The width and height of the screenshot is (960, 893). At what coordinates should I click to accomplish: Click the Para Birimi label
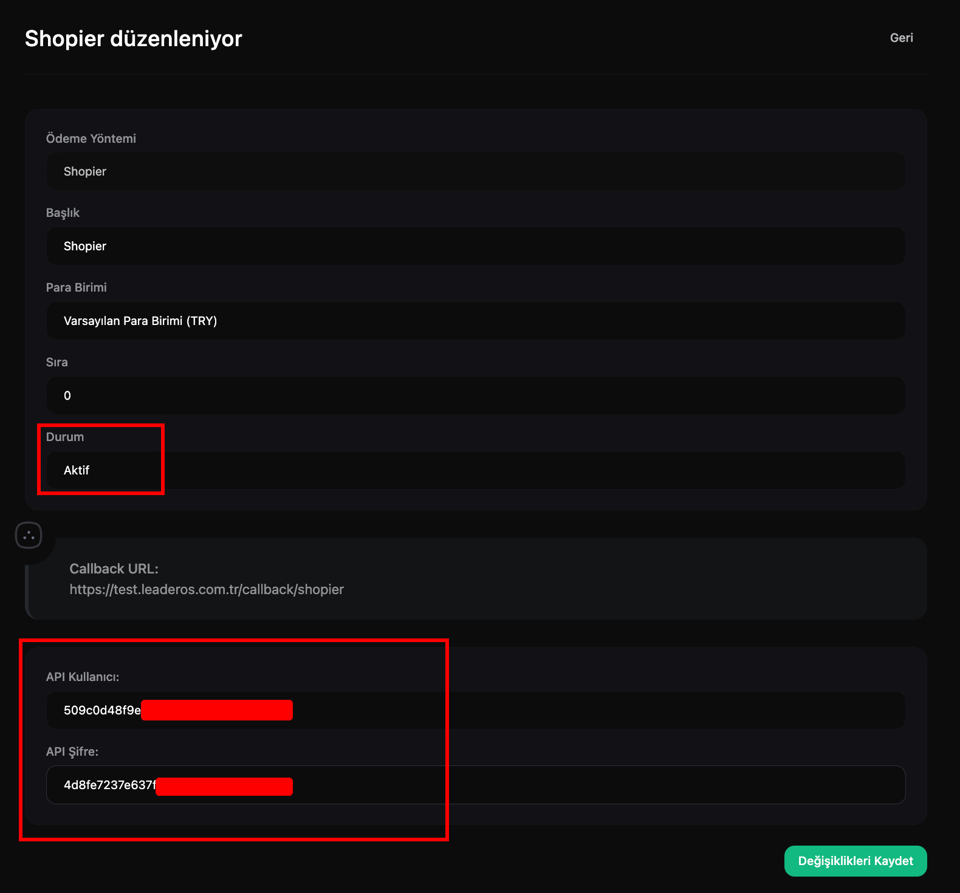(77, 287)
